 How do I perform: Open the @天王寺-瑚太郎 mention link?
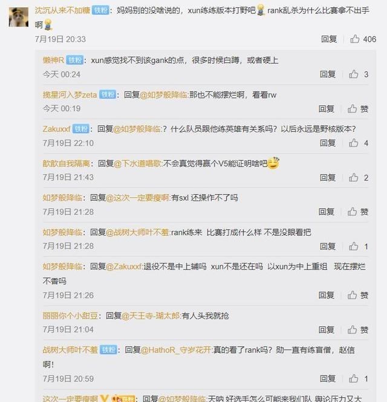click(x=151, y=316)
